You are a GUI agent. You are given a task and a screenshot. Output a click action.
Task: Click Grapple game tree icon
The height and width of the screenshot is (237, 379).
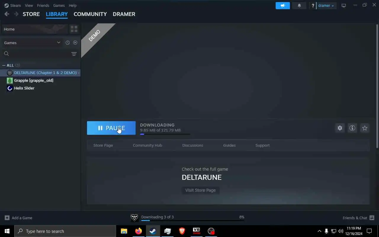click(9, 80)
